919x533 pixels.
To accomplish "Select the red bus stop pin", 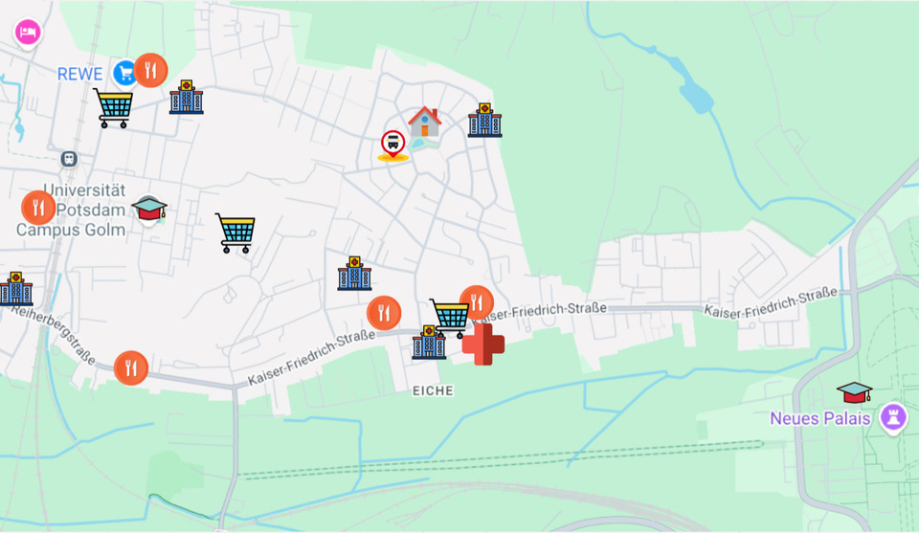I will pyautogui.click(x=392, y=145).
